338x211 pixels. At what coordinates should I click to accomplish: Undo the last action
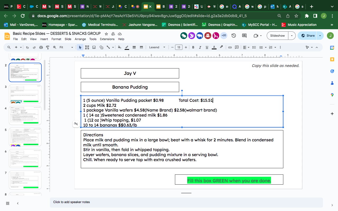tap(27, 47)
